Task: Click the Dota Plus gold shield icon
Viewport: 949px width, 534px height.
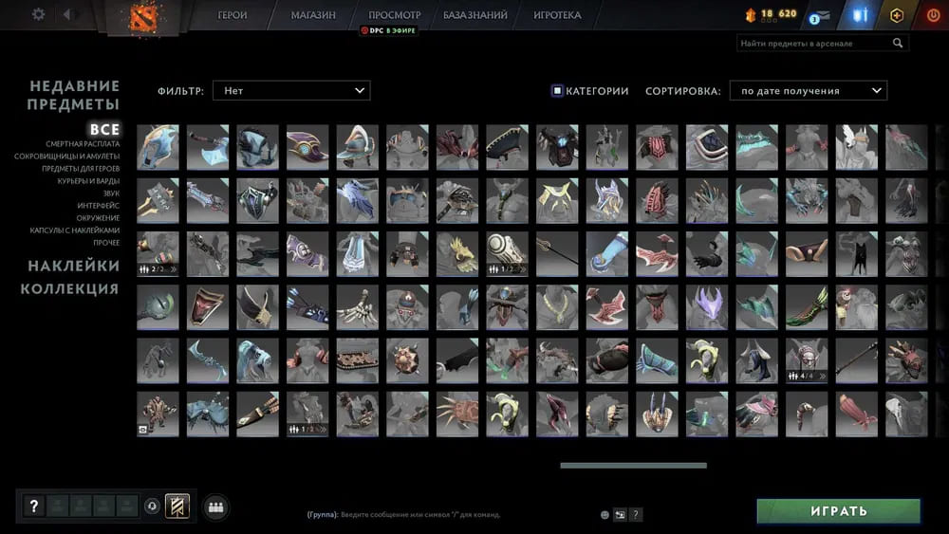Action: point(896,15)
